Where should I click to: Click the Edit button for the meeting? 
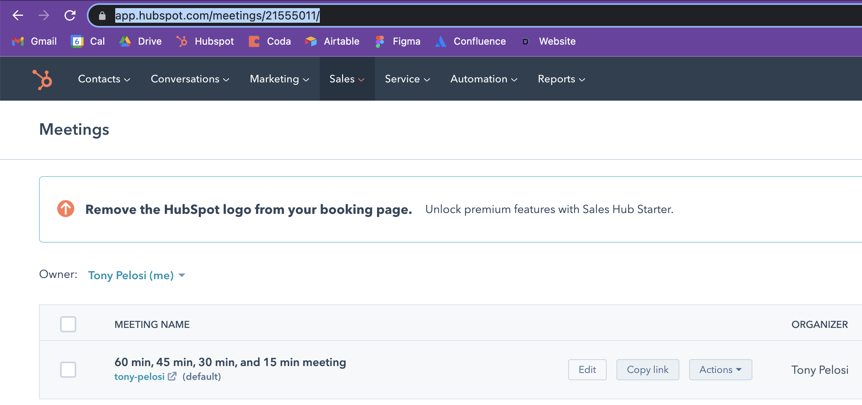587,370
